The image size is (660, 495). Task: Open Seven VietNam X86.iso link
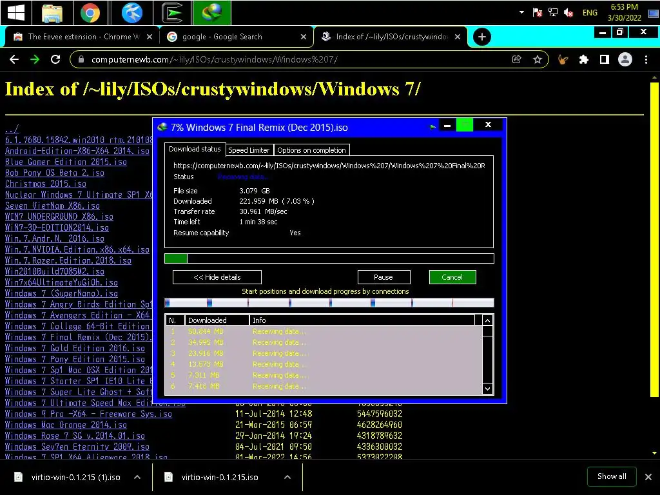click(x=53, y=206)
